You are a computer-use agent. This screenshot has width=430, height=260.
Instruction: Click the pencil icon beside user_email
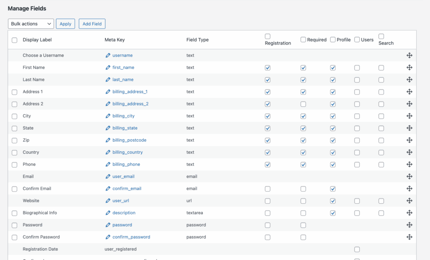[x=108, y=176]
